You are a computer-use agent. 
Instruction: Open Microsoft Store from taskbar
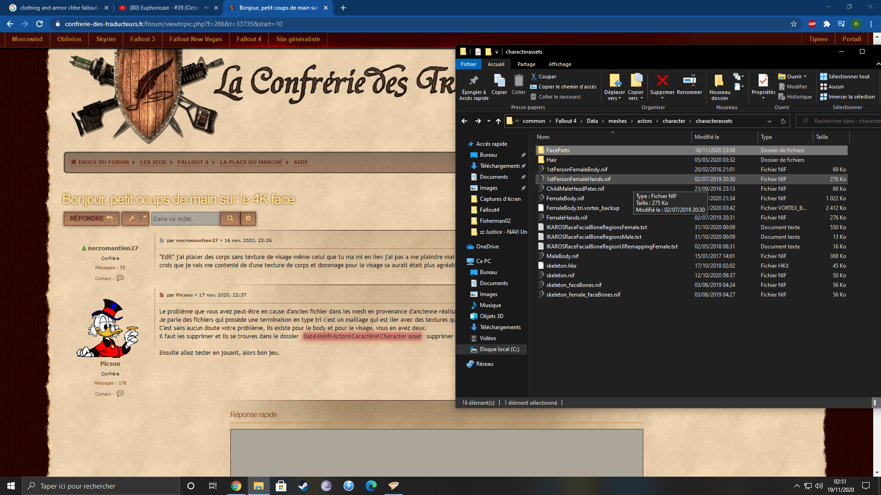[x=281, y=486]
